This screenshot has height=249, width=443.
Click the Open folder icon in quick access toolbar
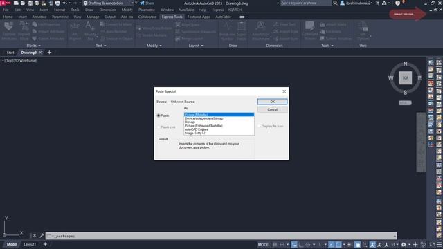(23, 3)
